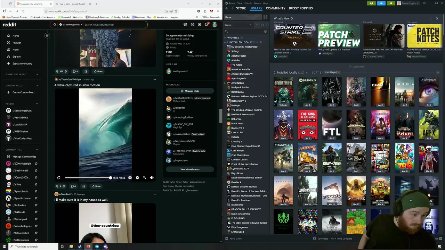
Task: Mute the wave video volume
Action: point(152,178)
